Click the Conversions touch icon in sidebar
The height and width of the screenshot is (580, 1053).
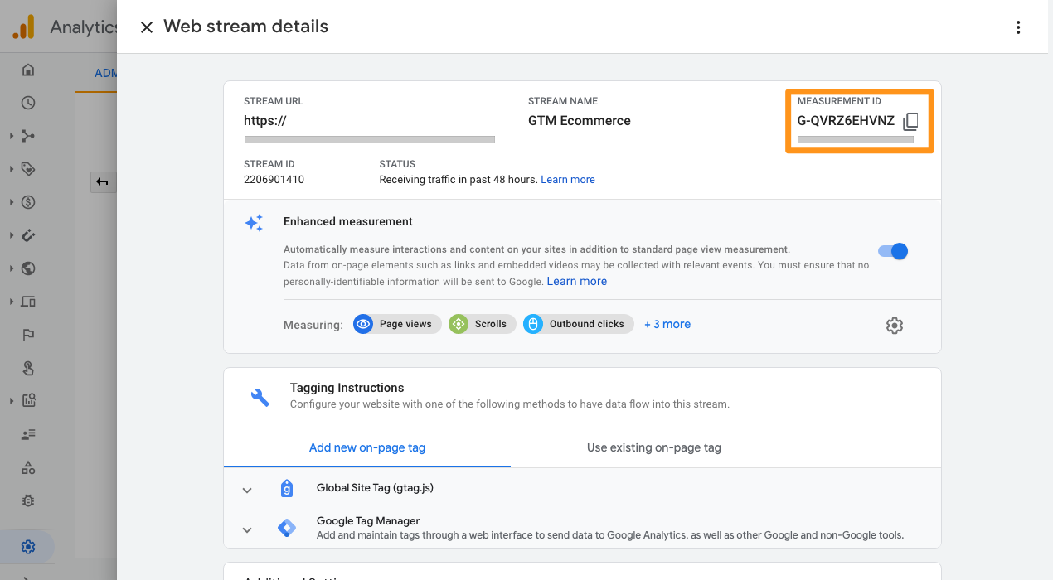(28, 368)
